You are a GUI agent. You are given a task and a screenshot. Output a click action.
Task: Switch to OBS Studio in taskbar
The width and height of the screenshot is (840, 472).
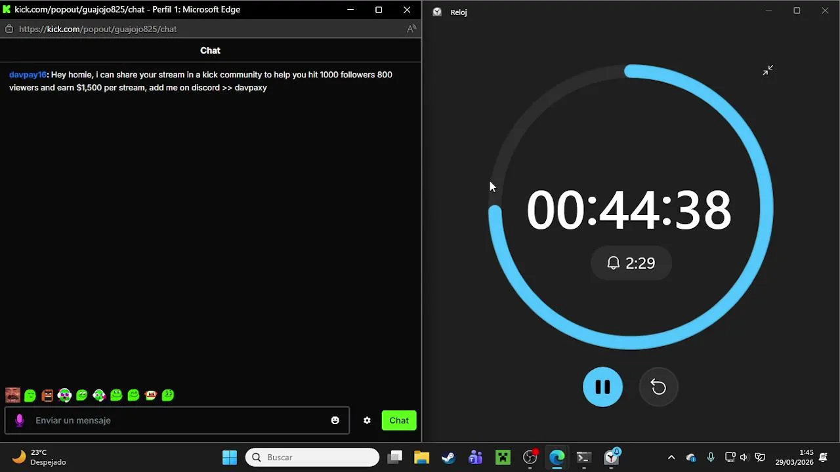(530, 457)
